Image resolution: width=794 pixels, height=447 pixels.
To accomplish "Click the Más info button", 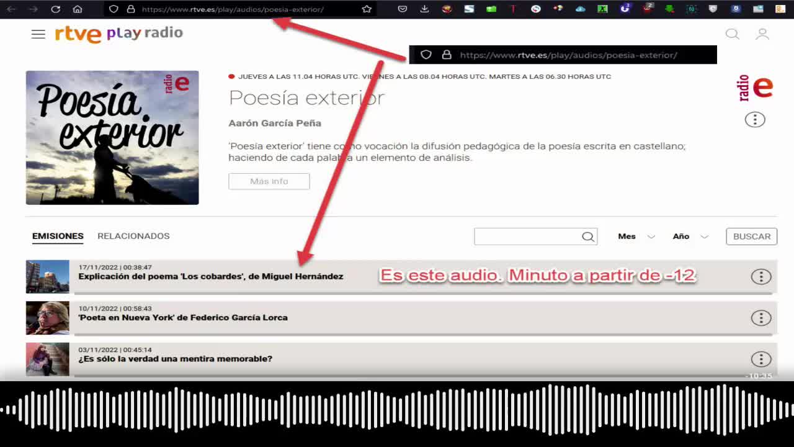I will point(269,181).
